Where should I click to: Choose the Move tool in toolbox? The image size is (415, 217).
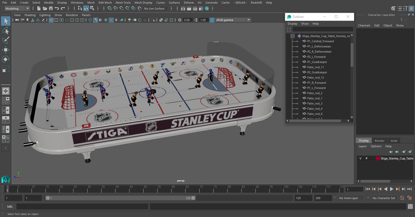pos(6,50)
